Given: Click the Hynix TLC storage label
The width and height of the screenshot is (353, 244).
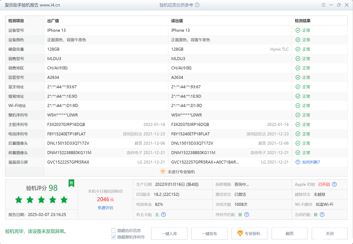Looking at the screenshot, I should [279, 49].
